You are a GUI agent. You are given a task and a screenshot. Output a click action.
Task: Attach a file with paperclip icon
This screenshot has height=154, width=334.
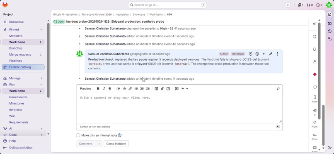[x=162, y=89]
